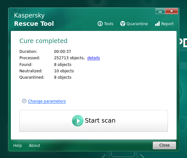Open the processed objects details link
Image resolution: width=187 pixels, height=158 pixels.
coord(93,58)
